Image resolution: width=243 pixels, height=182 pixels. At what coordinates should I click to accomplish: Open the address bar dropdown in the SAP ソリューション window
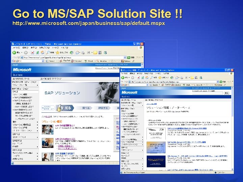(x=125, y=57)
